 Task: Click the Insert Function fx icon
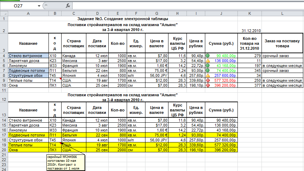tap(68, 6)
